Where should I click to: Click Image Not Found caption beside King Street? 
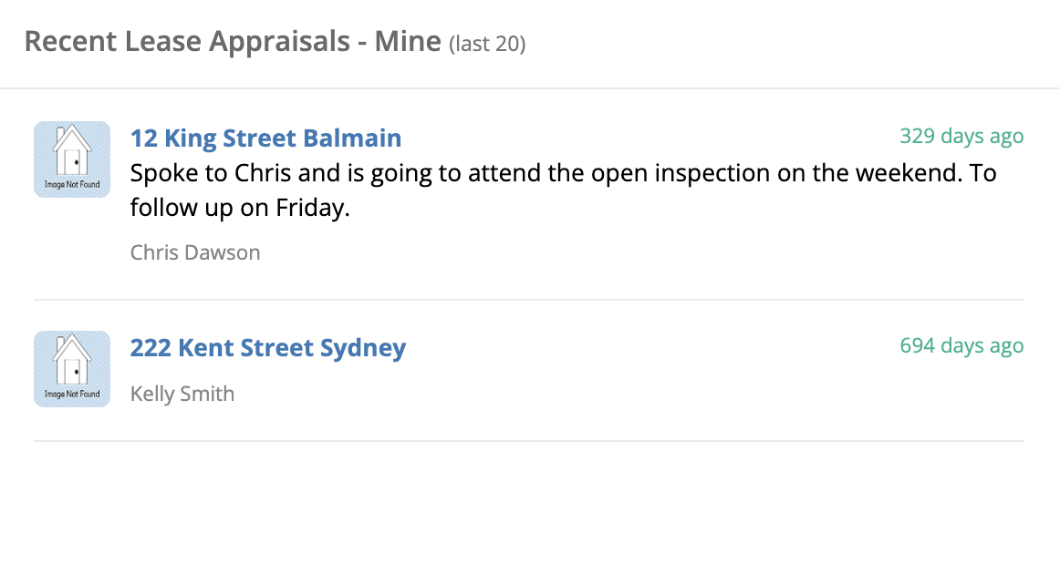click(x=72, y=184)
